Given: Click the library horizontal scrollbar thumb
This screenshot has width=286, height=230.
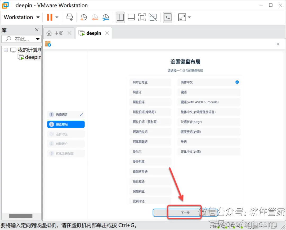Looking at the screenshot, I should [x=21, y=216].
